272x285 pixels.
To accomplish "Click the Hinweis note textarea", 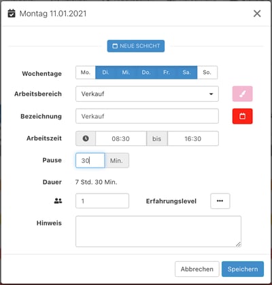I will click(x=158, y=231).
